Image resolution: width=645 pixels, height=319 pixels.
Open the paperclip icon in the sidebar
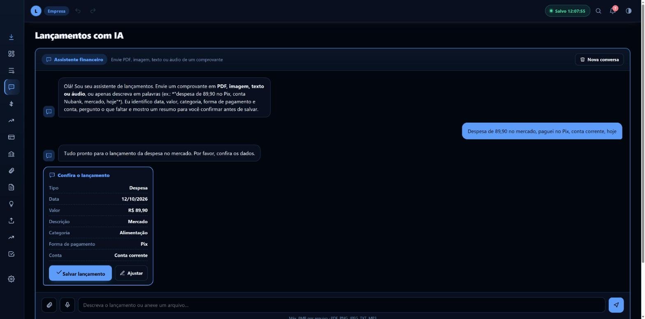pos(11,170)
